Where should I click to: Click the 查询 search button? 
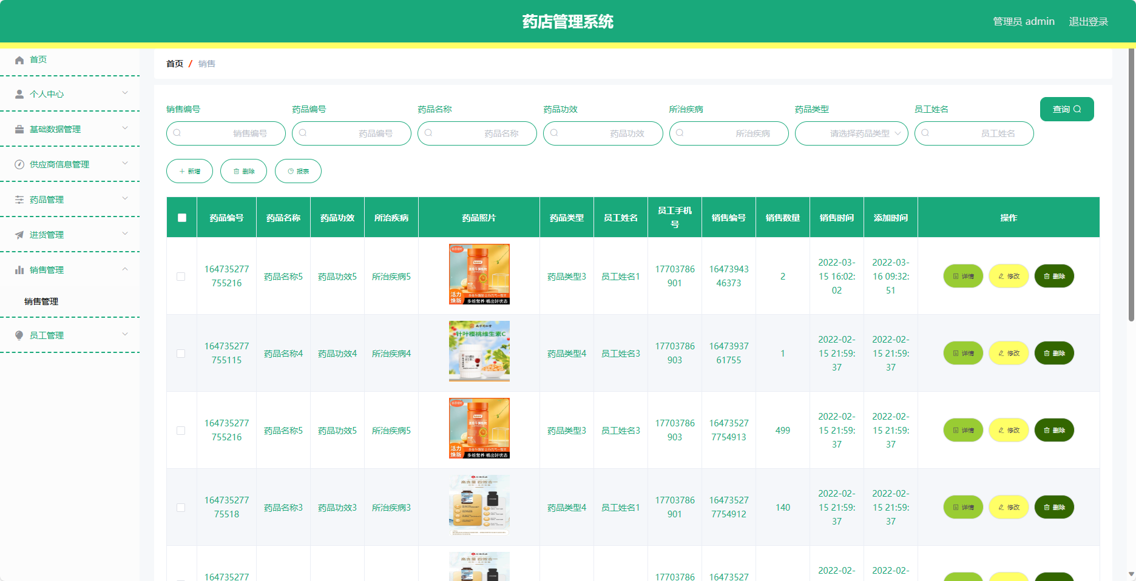[1067, 109]
